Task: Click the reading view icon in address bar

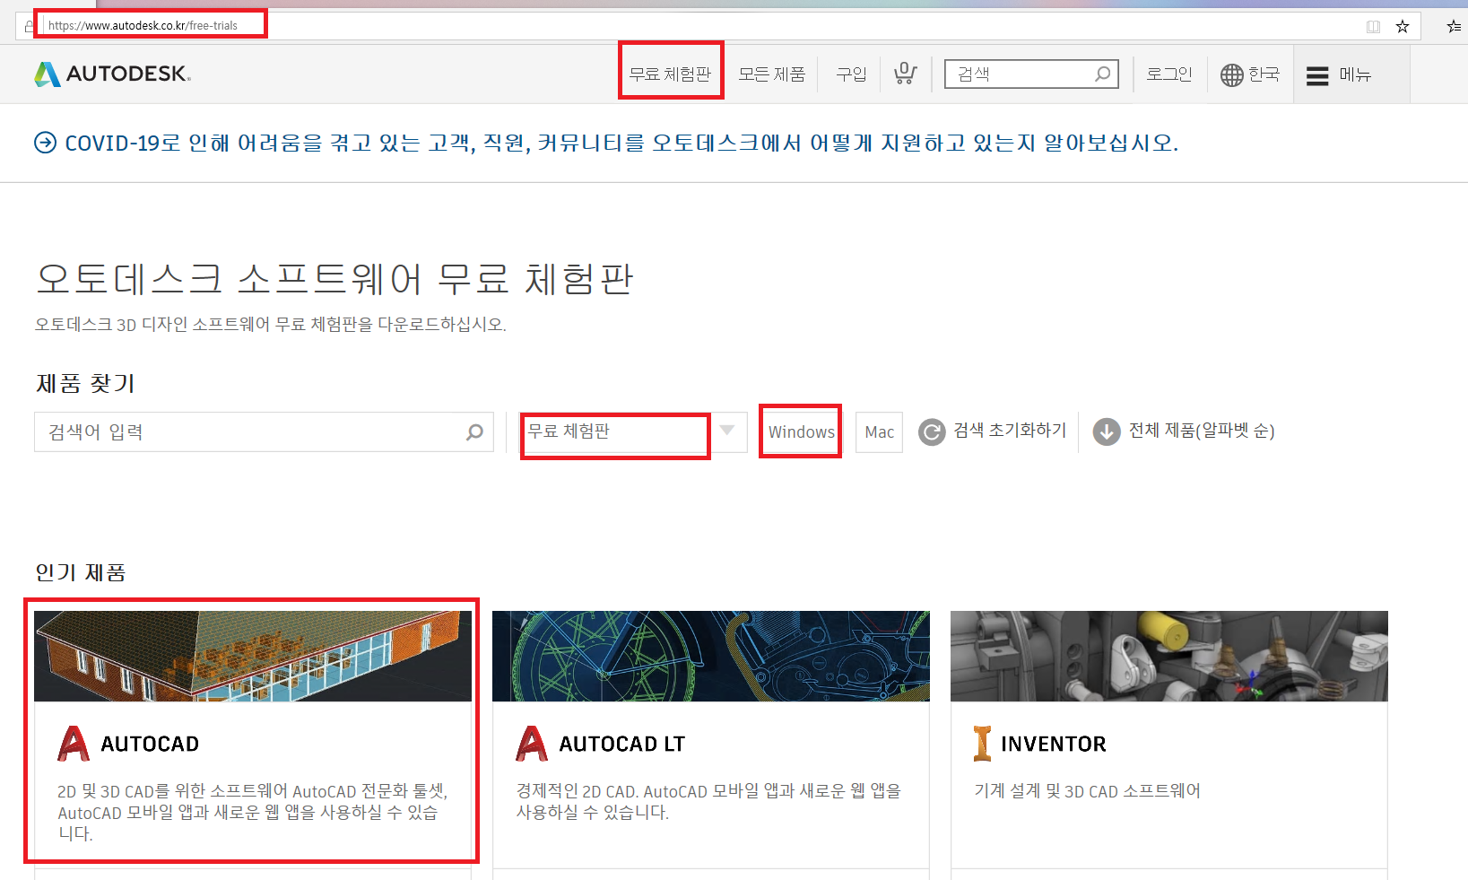Action: pyautogui.click(x=1373, y=26)
